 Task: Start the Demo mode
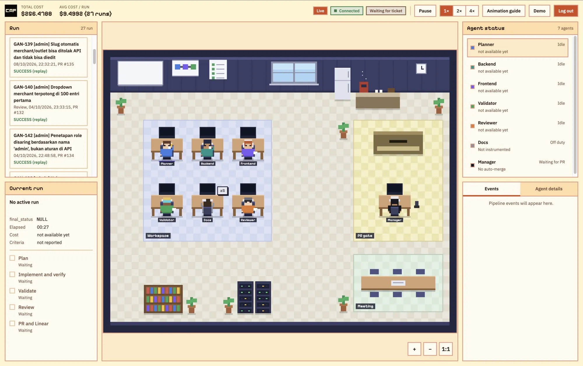[x=539, y=11]
